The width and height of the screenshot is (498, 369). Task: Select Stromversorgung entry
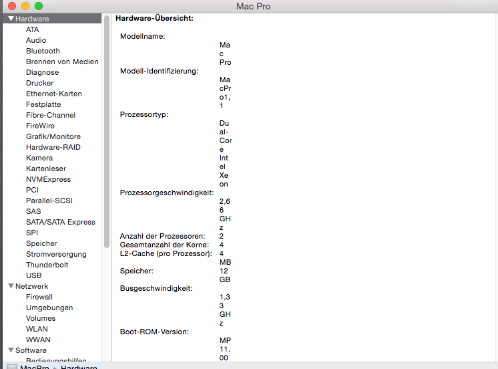click(56, 254)
